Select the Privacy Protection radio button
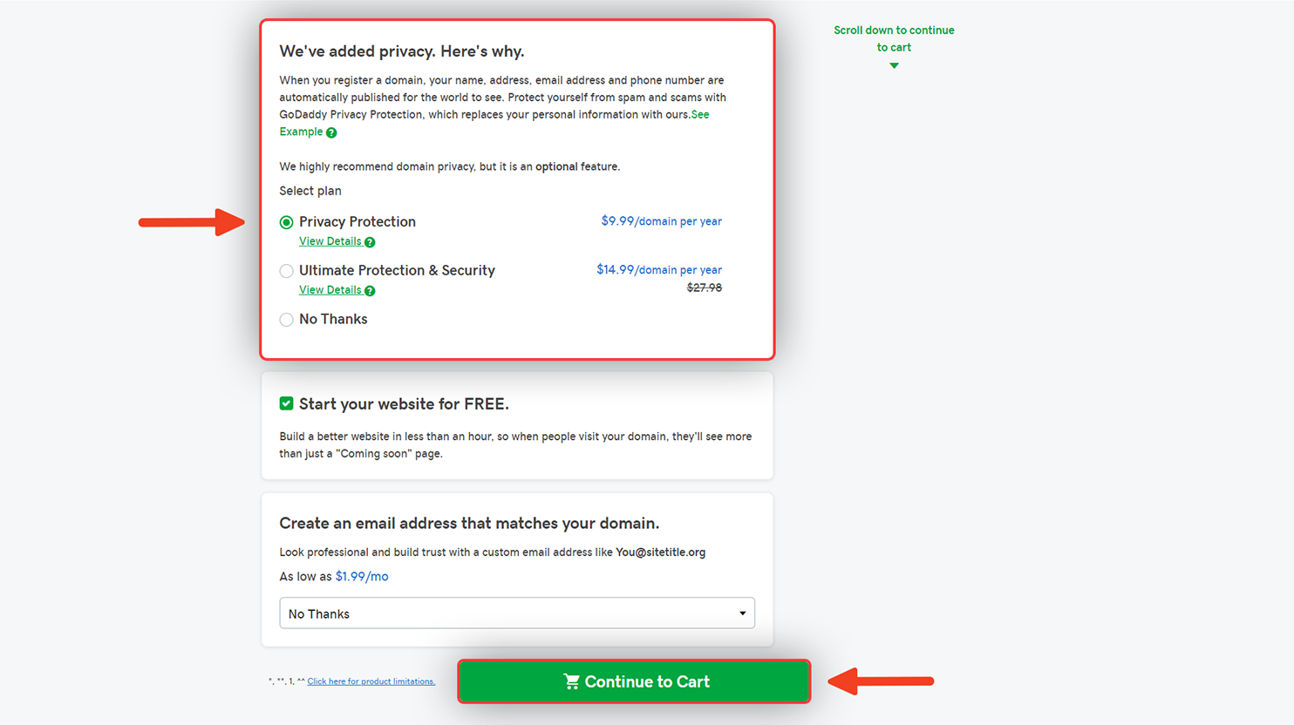 [x=286, y=222]
